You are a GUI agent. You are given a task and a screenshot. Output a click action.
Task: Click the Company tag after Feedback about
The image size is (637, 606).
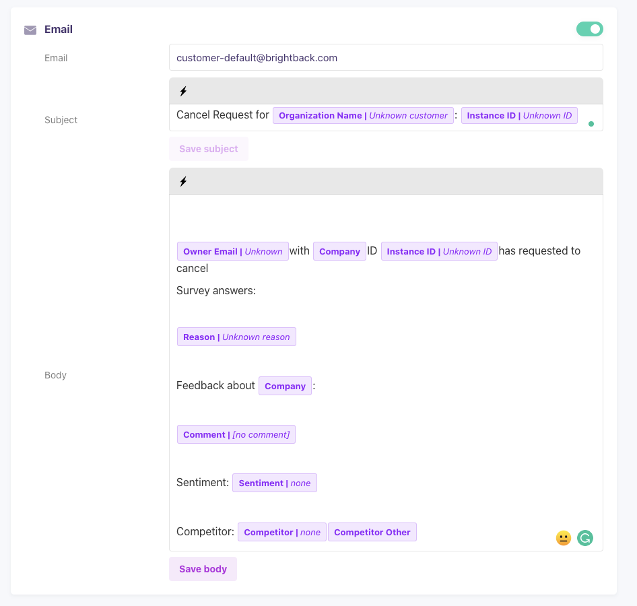[x=285, y=386]
